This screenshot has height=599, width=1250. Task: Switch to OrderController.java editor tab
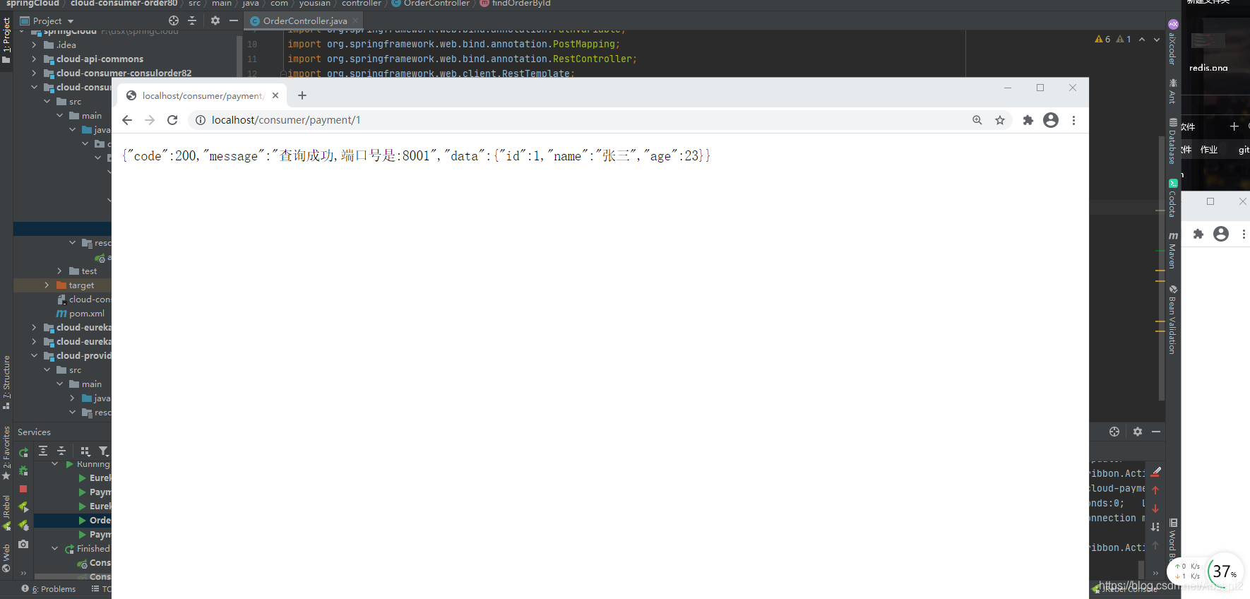[x=304, y=21]
